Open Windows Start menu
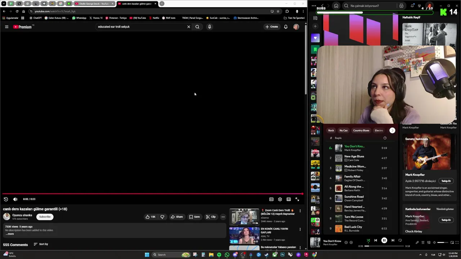Screen dimensions: 461x259 coord(147,255)
